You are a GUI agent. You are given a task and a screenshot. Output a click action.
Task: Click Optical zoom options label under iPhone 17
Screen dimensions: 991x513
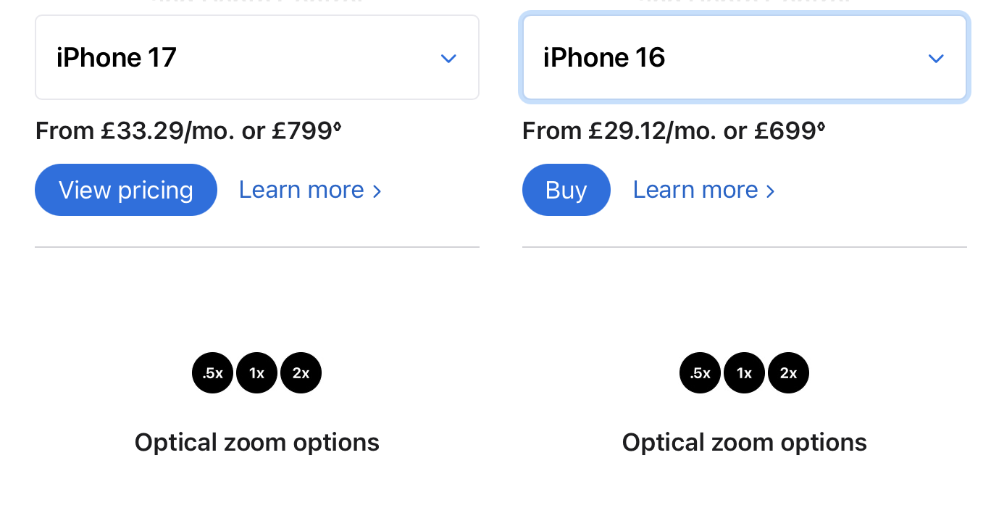pyautogui.click(x=256, y=442)
